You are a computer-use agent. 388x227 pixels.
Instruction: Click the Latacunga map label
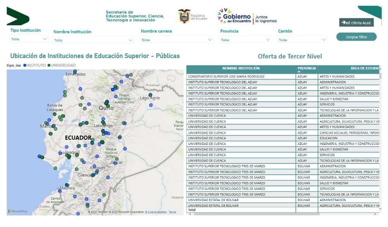tap(103, 126)
